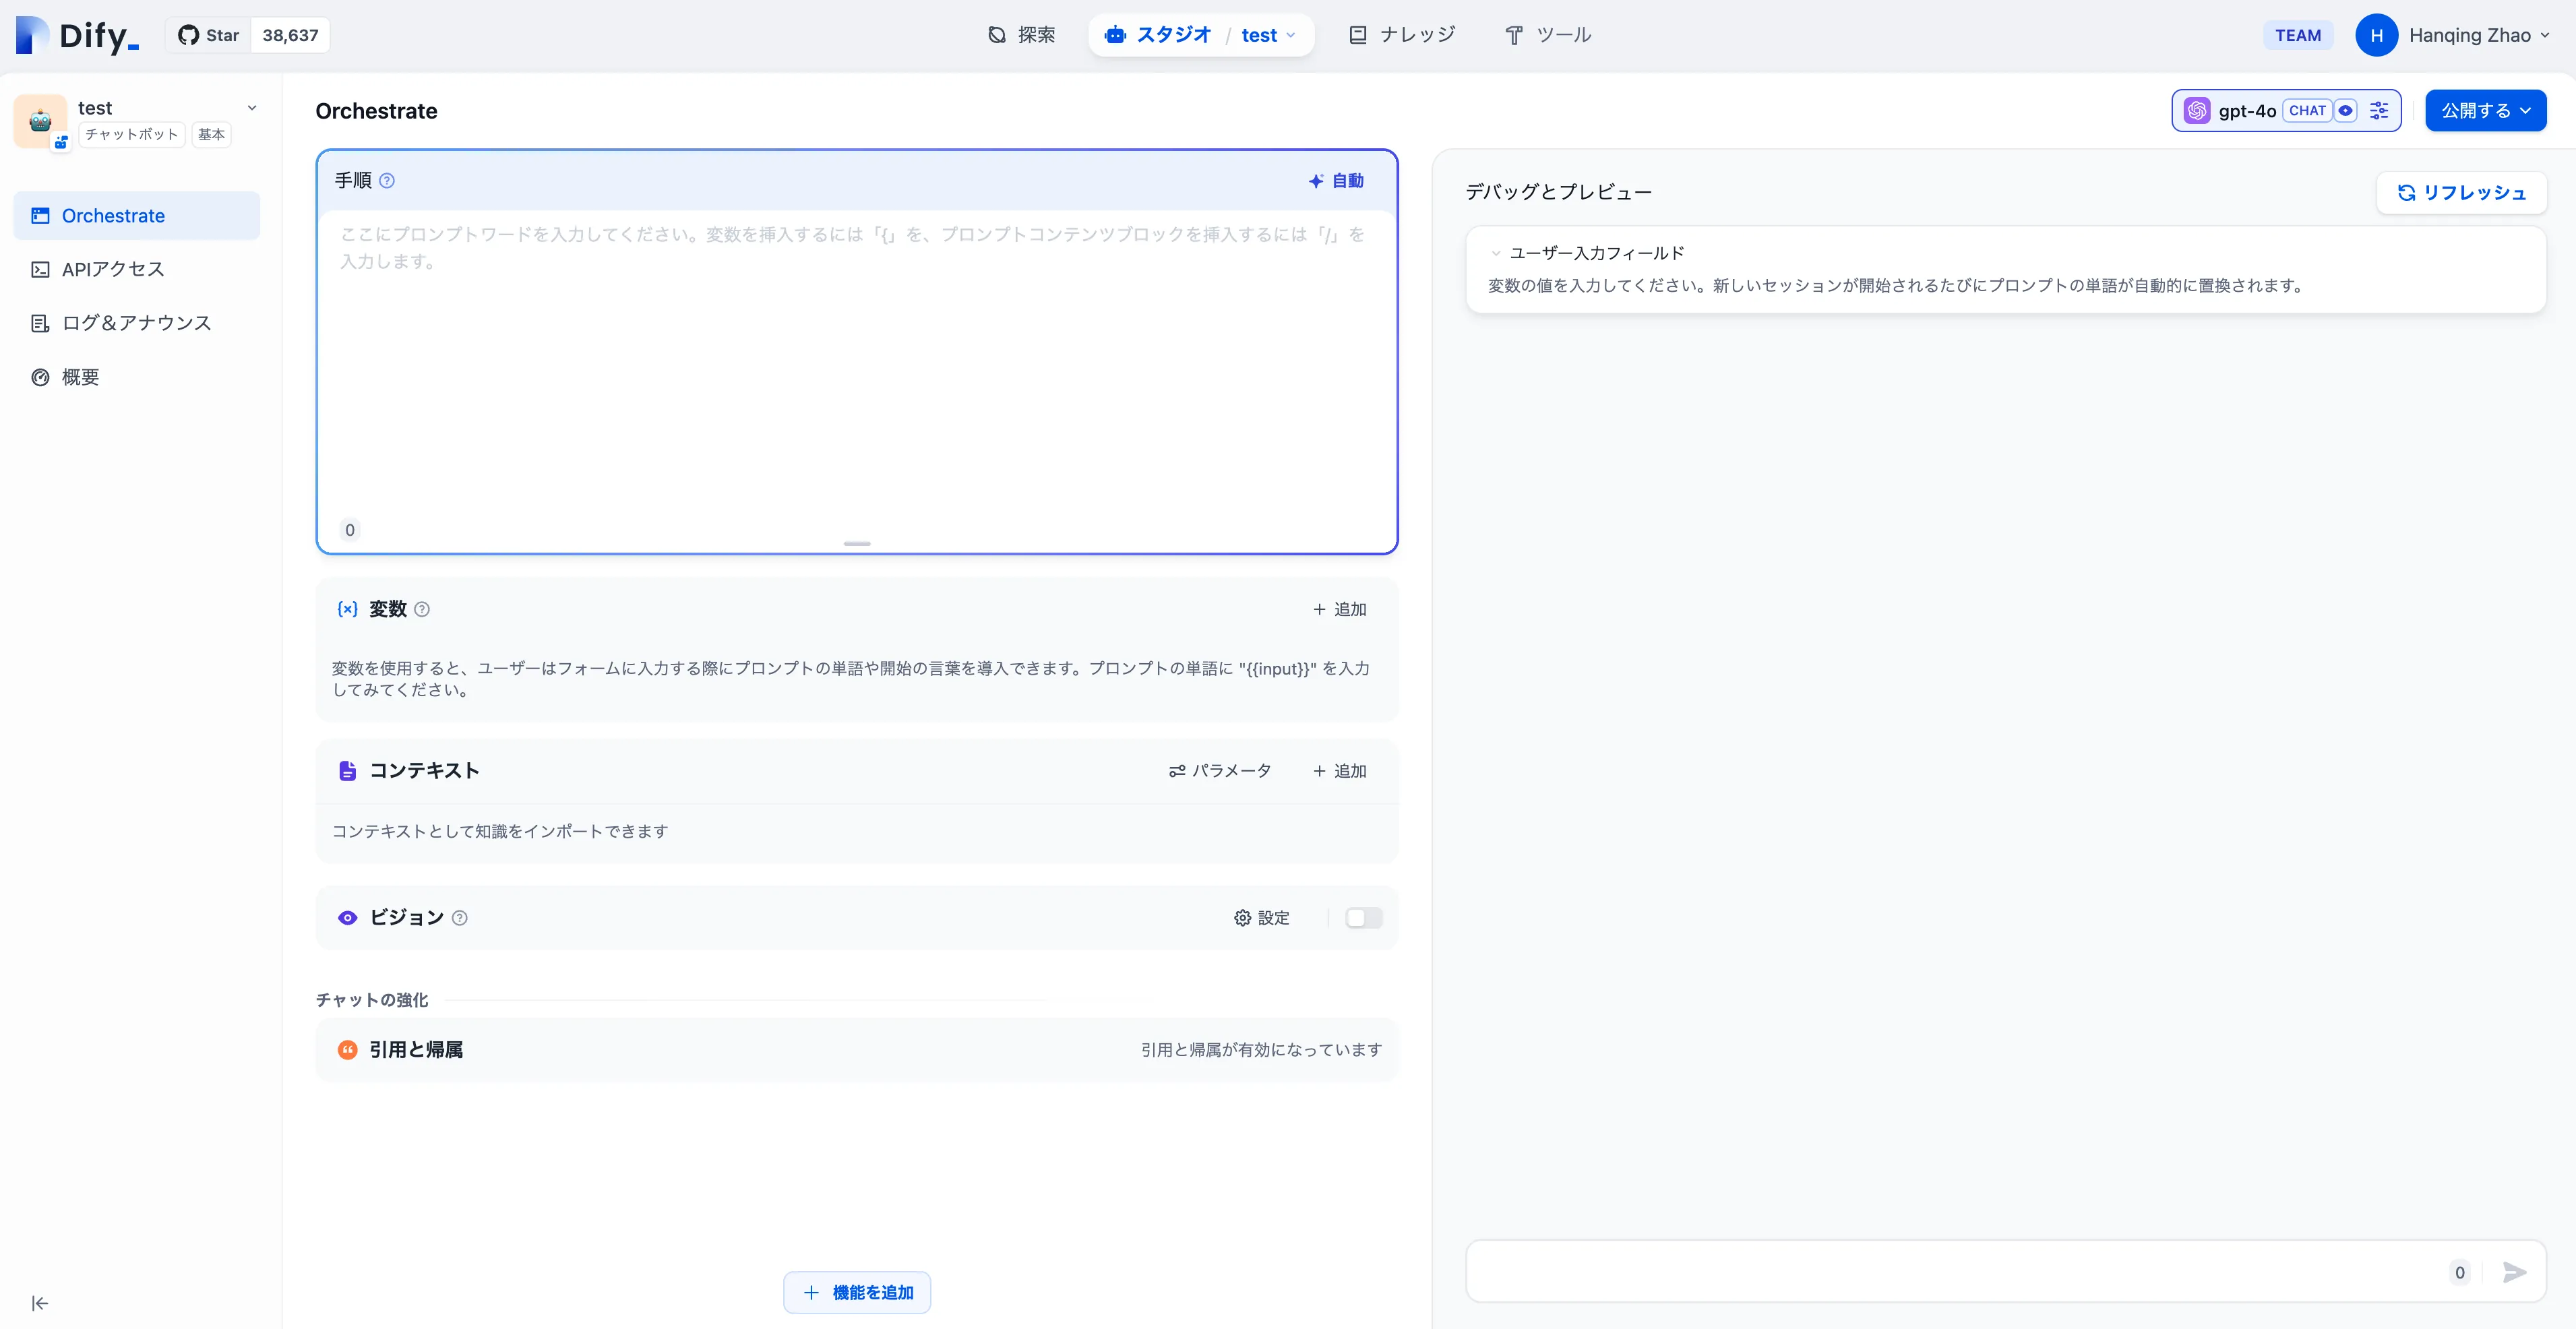Viewport: 2576px width, 1329px height.
Task: Click into the chat message input field
Action: point(1950,1272)
